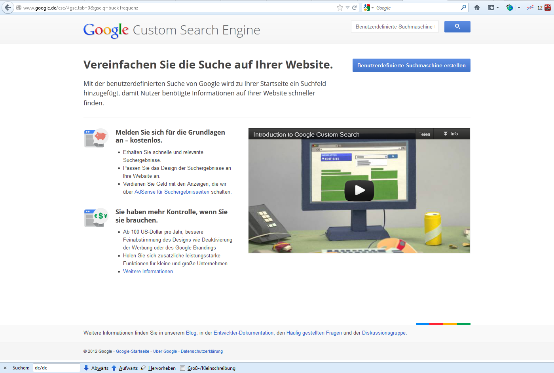Image resolution: width=554 pixels, height=373 pixels.
Task: Click the red-blue graph add-on icon
Action: (x=530, y=8)
